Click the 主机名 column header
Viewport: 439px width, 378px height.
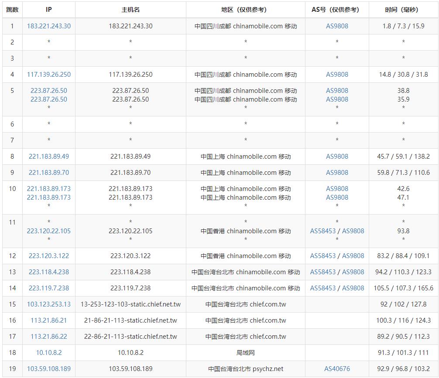pyautogui.click(x=130, y=10)
